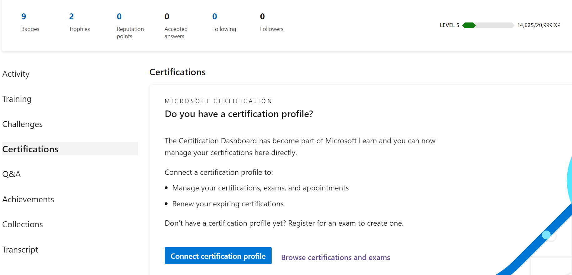Click 'Connect a certification profile to:' text

tap(219, 172)
